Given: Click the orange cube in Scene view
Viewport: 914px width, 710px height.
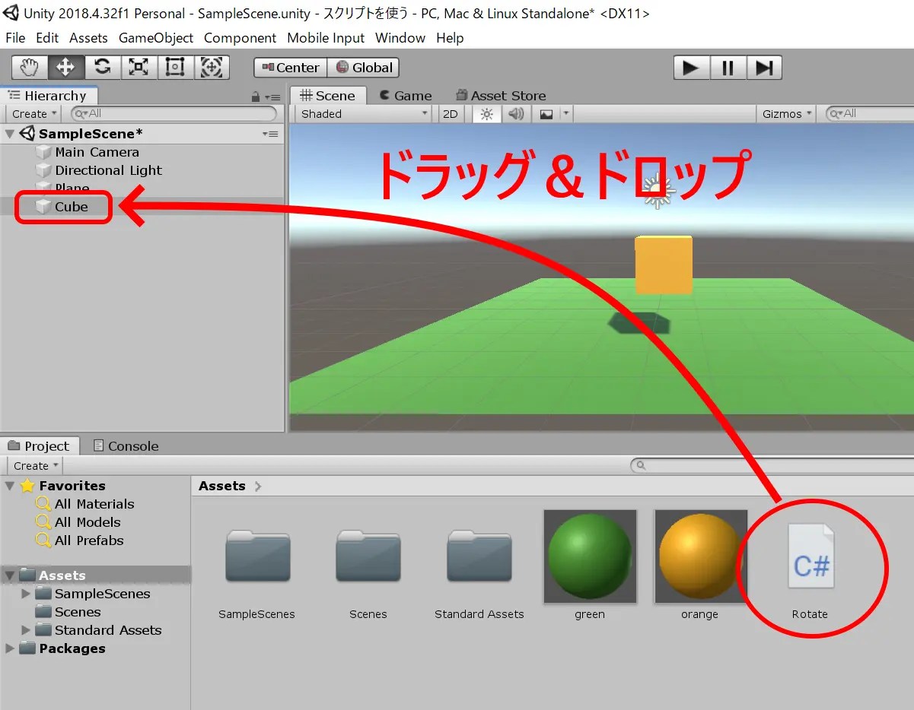Looking at the screenshot, I should point(664,265).
